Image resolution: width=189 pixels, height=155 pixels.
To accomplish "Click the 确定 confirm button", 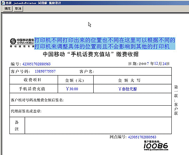I will (7, 9).
